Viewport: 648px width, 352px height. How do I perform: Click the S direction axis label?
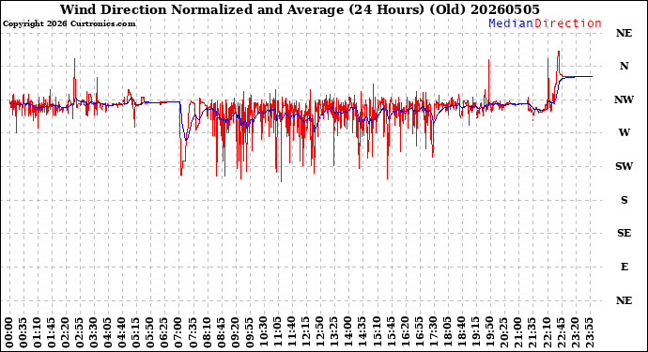(624, 200)
